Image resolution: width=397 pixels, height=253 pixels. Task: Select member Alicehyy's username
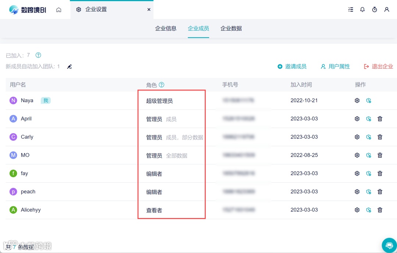coord(31,210)
